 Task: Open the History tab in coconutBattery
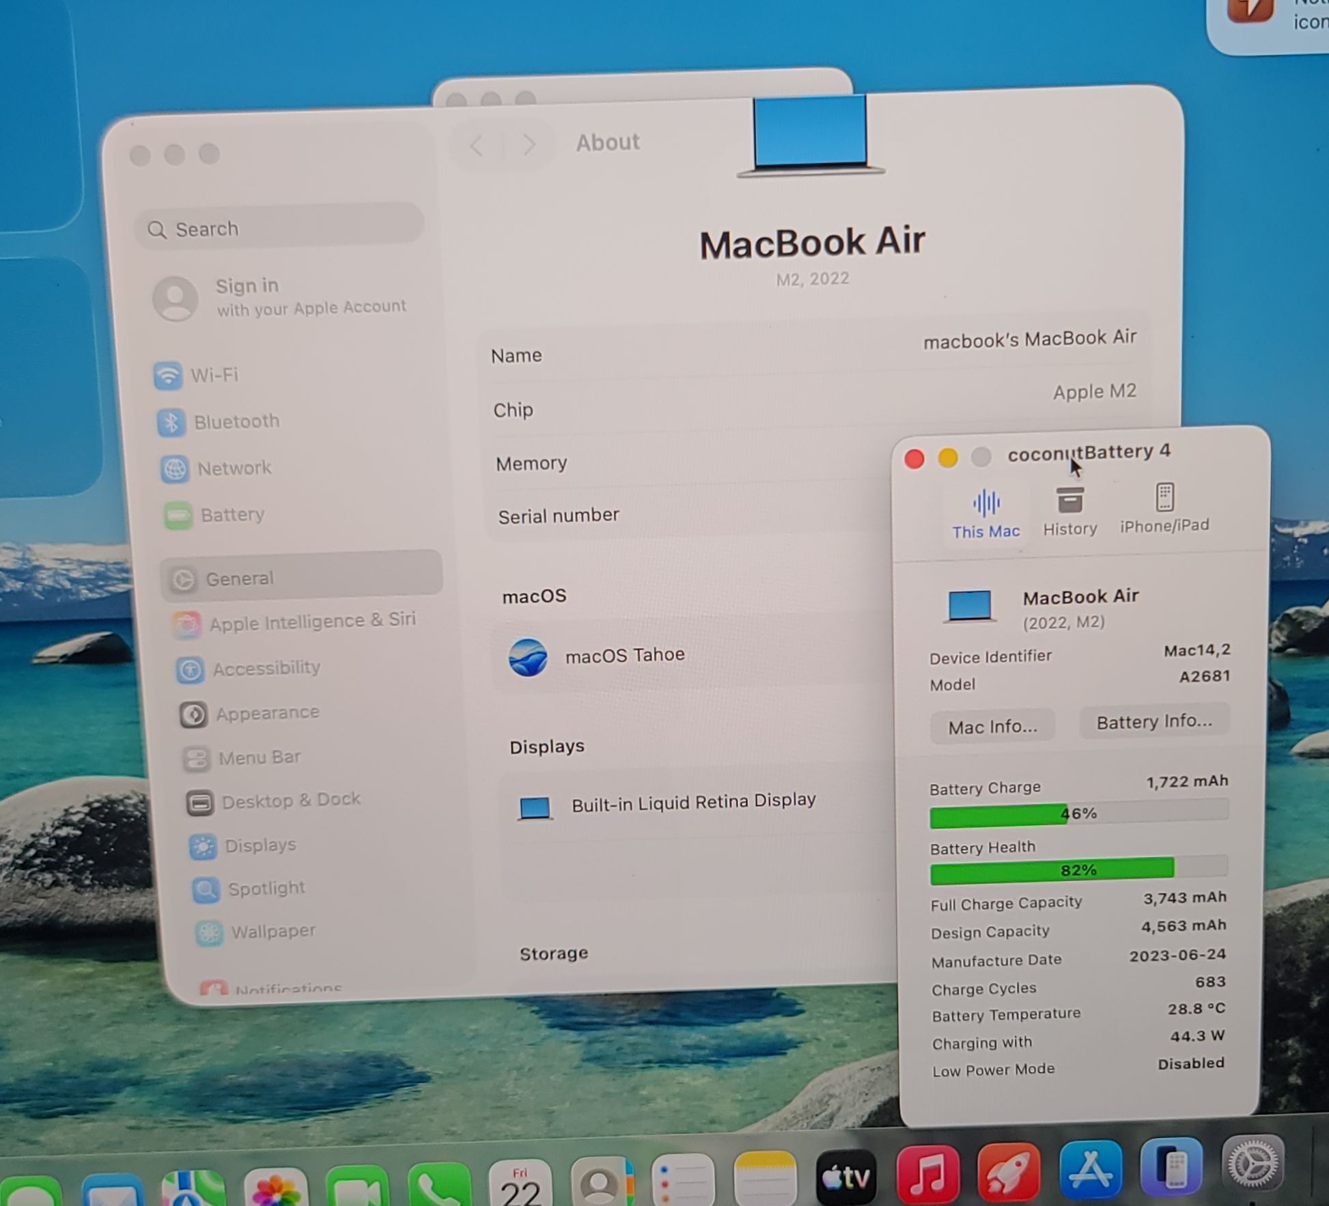(1069, 511)
